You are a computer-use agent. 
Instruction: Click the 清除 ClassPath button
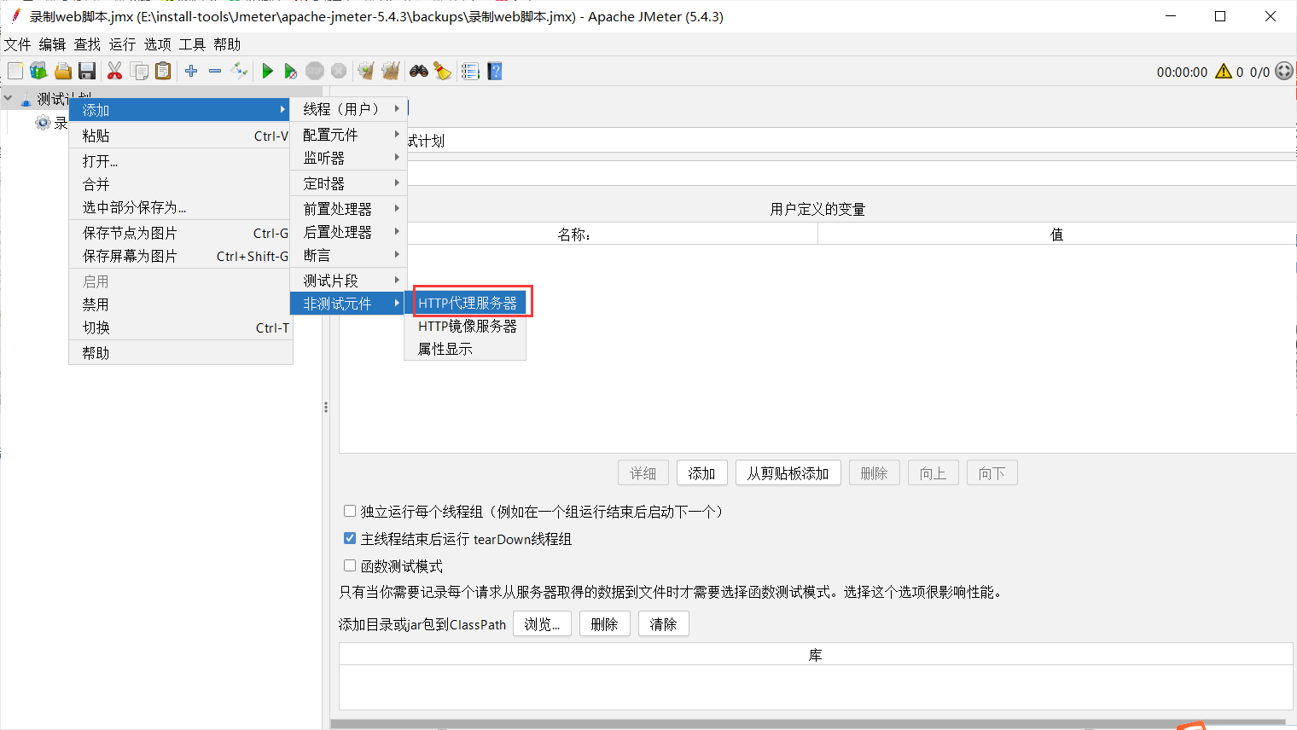[663, 624]
